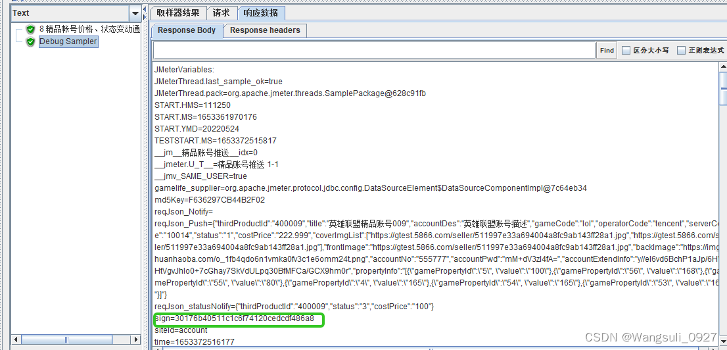Select the Debug Sampler result

(68, 41)
